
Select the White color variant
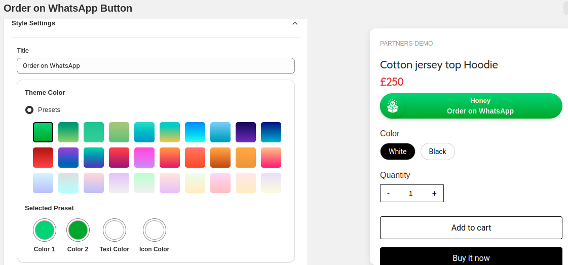pyautogui.click(x=398, y=152)
